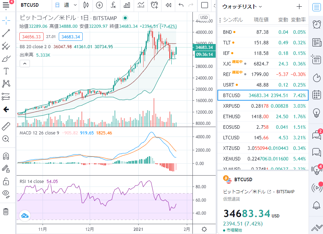Screen dimensions: 323x234
Task: Click the red sell price 34656.33 button
Action: [31, 37]
